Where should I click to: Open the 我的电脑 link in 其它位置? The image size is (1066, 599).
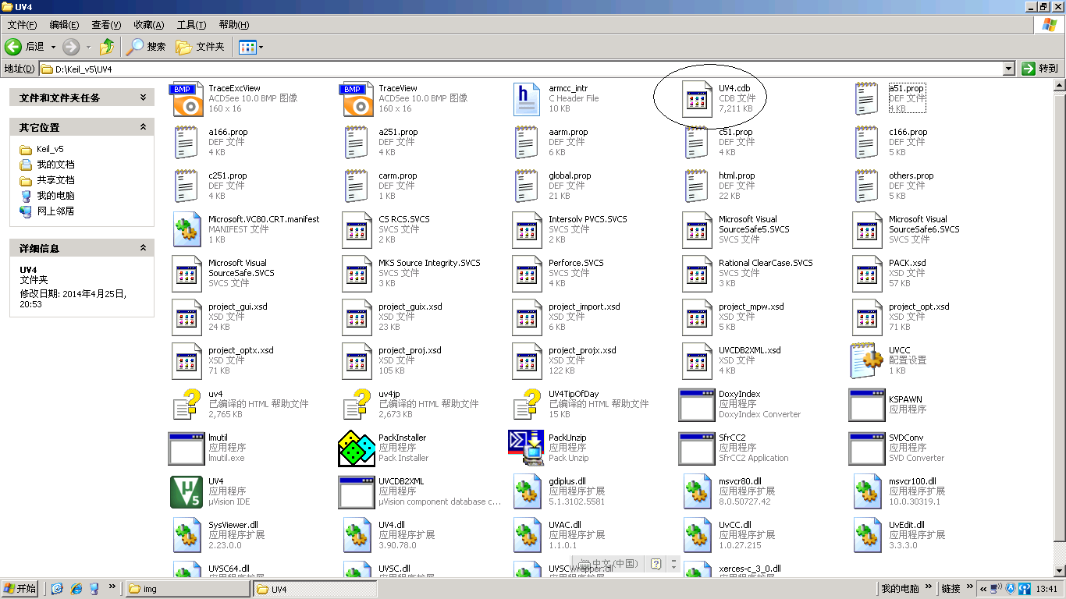pos(48,196)
